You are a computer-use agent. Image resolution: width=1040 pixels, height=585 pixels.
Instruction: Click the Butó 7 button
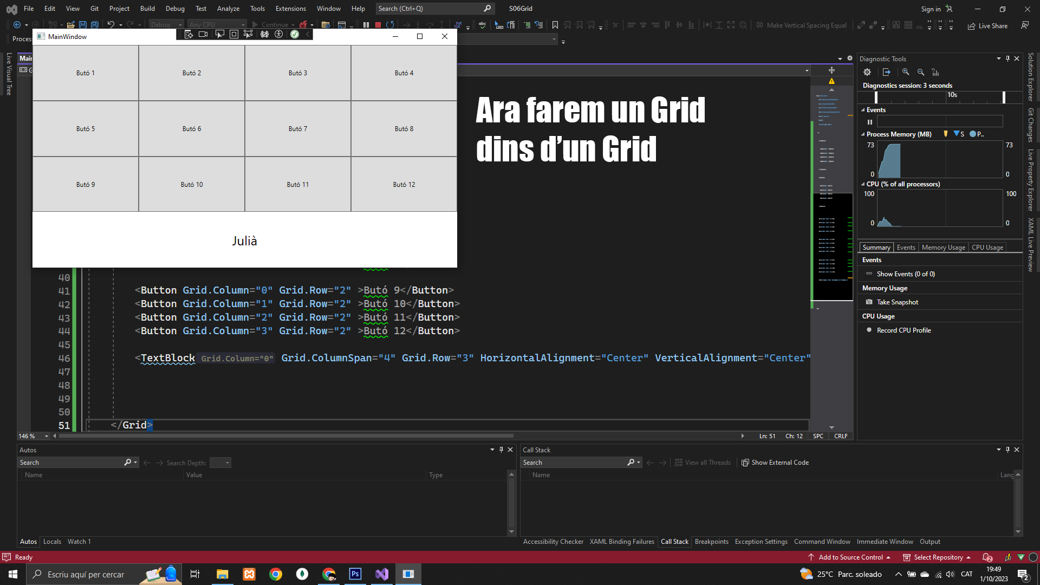297,129
